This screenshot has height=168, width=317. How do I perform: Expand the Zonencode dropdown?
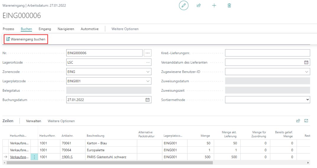coord(148,72)
